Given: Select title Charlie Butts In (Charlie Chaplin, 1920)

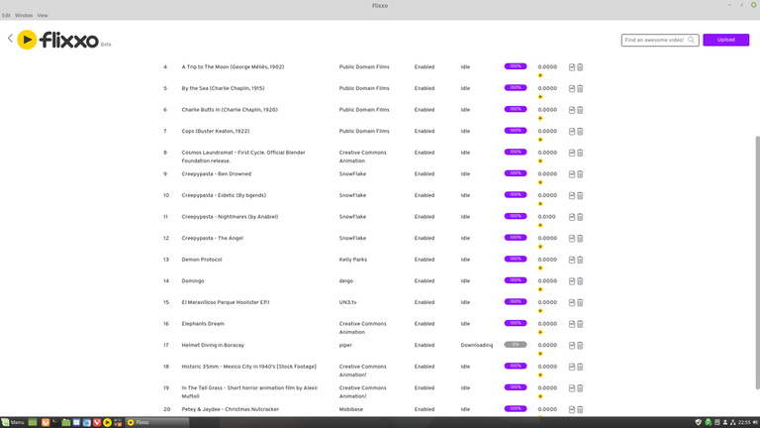Looking at the screenshot, I should click(230, 110).
